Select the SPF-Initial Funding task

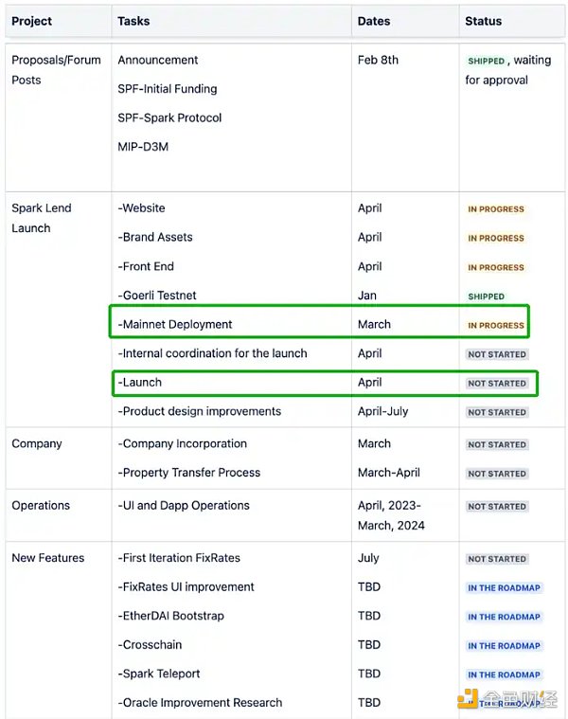168,89
